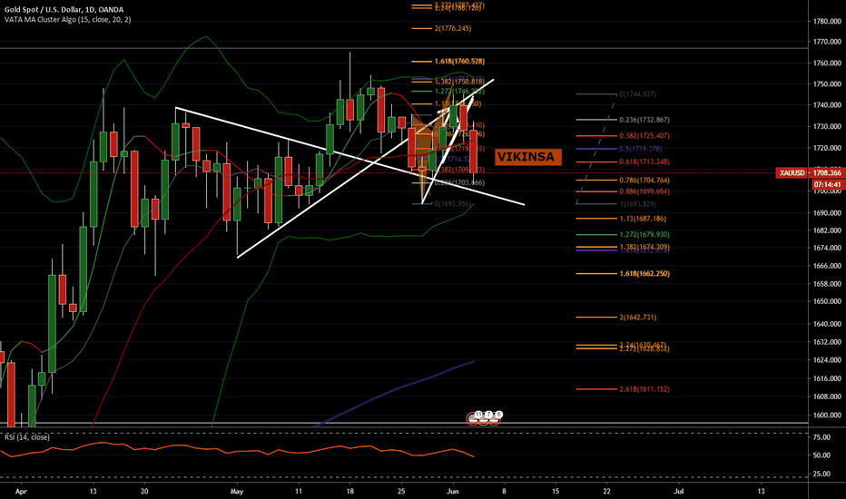
Task: Click the 0.236(1732.867) Fibonacci level
Action: coord(644,120)
